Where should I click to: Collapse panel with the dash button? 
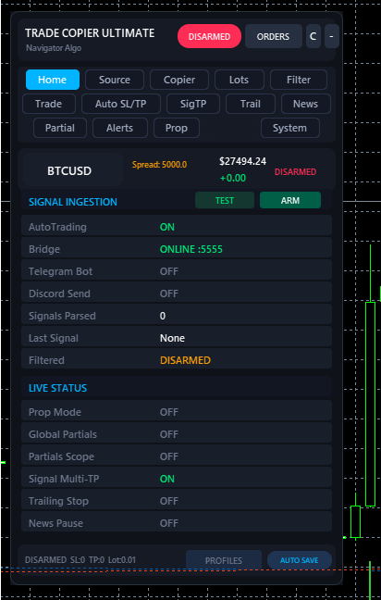[331, 36]
